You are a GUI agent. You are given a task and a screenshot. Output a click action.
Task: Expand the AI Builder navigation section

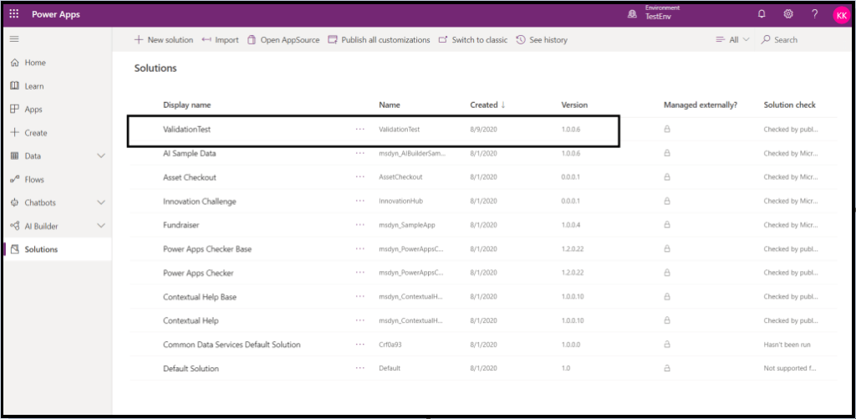point(101,226)
